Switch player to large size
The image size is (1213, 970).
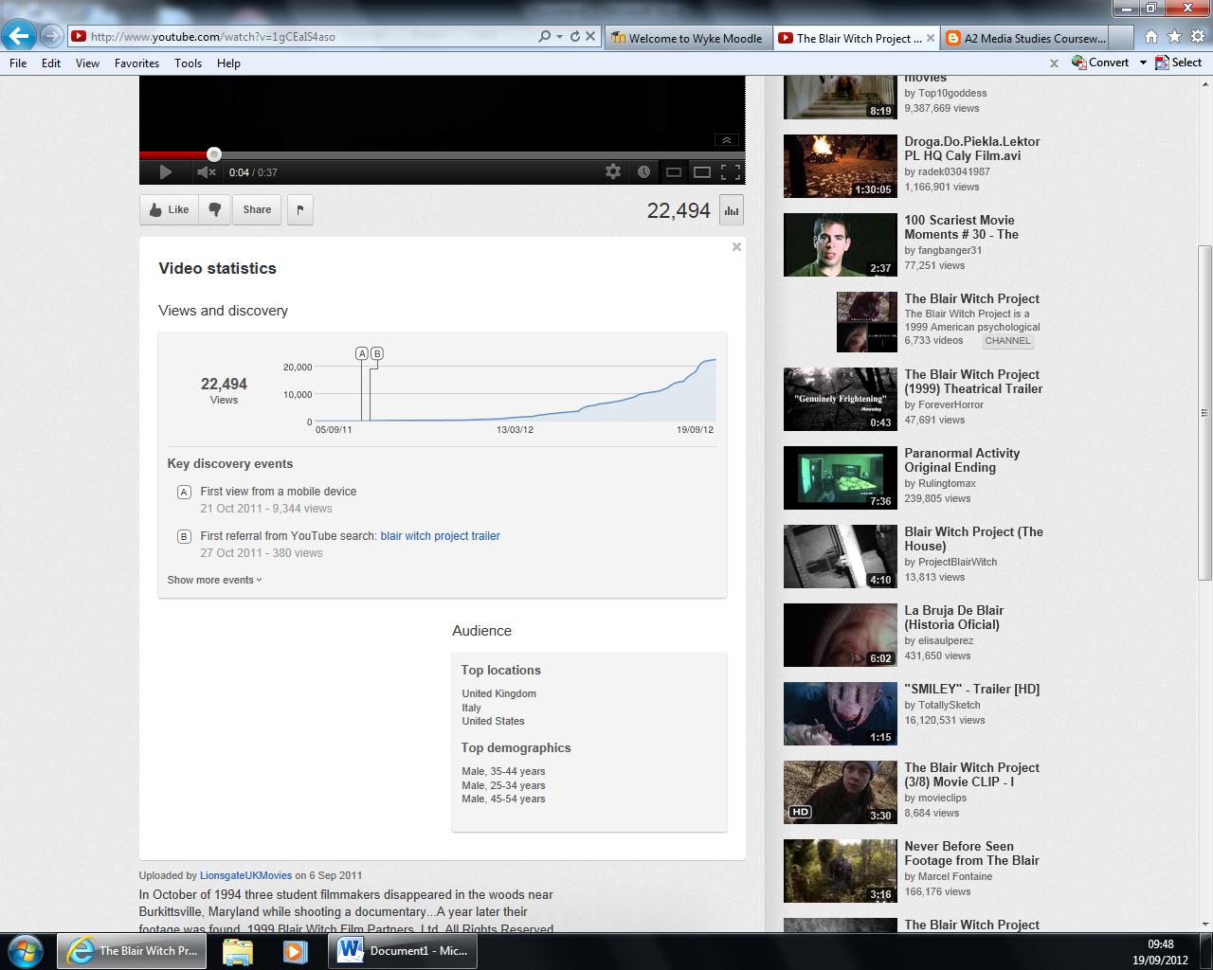[x=702, y=172]
